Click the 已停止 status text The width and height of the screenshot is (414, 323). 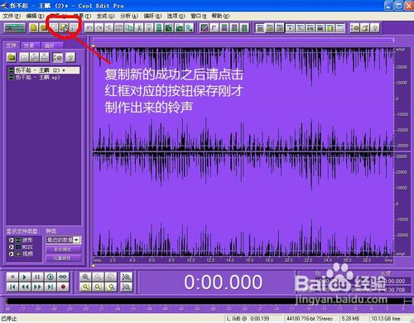(9, 319)
